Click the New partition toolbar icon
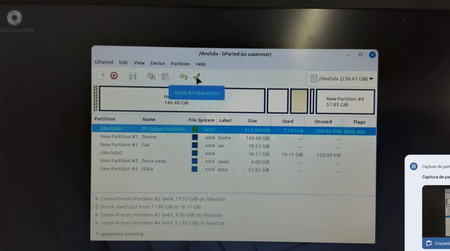Screen dimensions: 450x251 click(101, 76)
